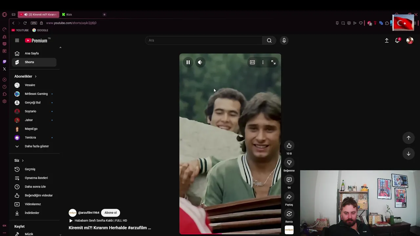The height and width of the screenshot is (236, 420).
Task: Open Videolarınız
Action: (x=34, y=204)
